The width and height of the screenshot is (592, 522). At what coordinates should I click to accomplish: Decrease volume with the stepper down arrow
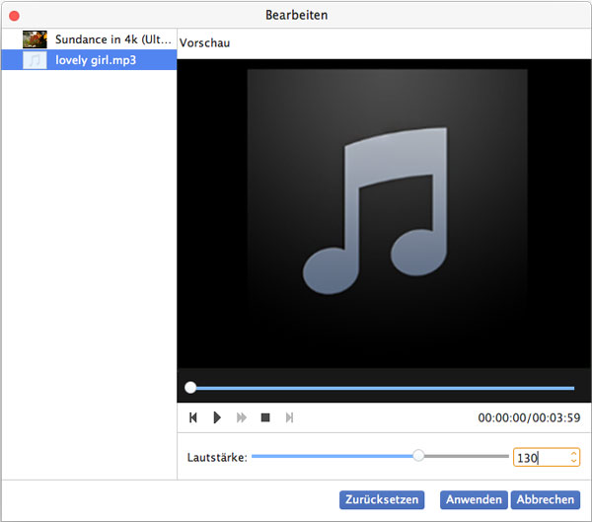(x=573, y=462)
